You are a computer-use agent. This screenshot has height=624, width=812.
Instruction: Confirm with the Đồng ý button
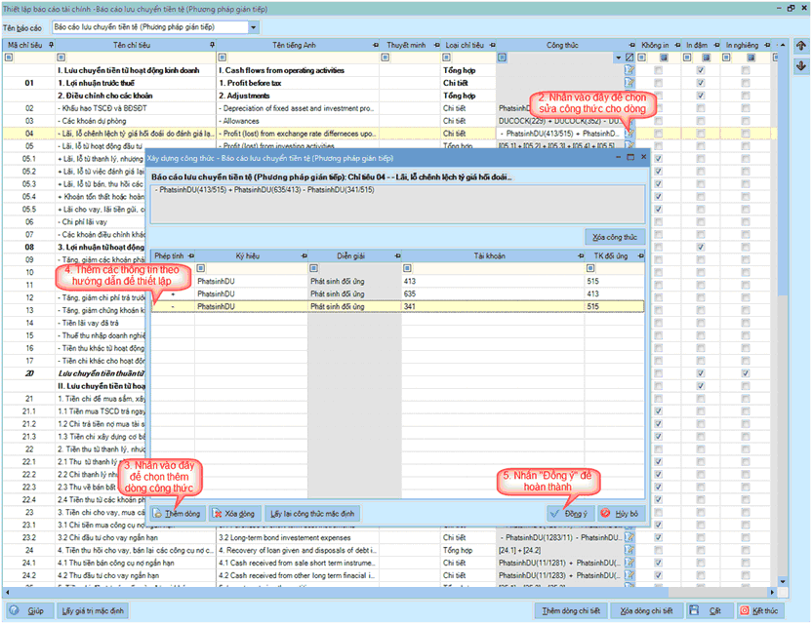point(570,514)
